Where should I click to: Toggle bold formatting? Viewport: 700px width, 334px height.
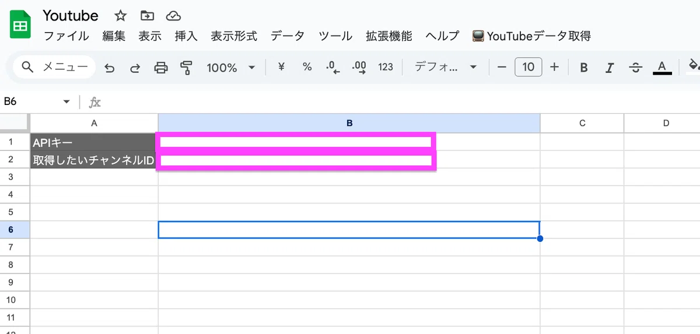583,68
